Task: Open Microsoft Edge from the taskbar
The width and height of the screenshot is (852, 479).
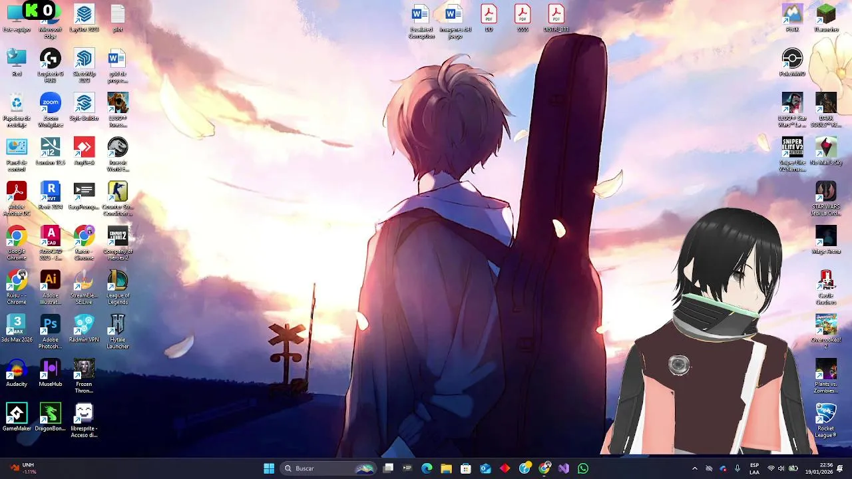Action: click(427, 468)
